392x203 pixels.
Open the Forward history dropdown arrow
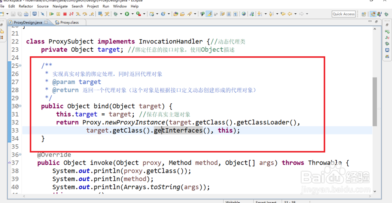click(307, 14)
